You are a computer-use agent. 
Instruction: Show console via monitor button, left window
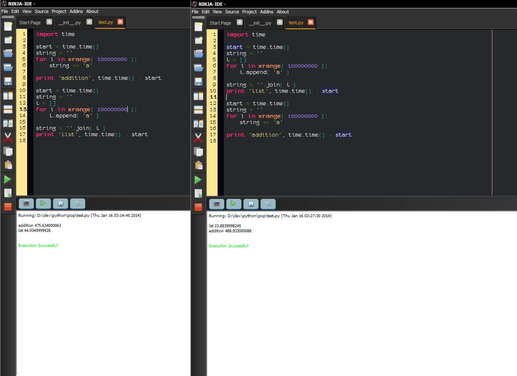click(x=26, y=203)
